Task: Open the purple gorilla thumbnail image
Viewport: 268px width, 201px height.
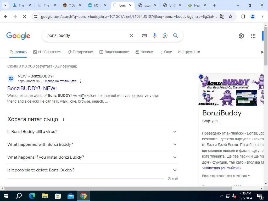Action: click(227, 98)
